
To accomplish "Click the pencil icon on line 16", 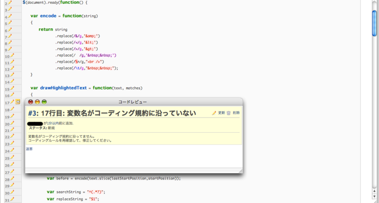I will point(12,94).
